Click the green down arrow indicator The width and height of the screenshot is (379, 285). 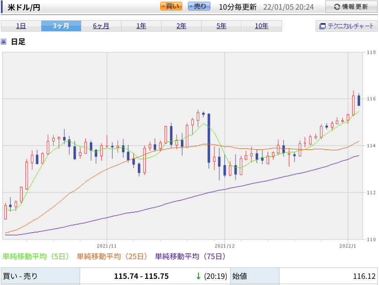coord(199,276)
